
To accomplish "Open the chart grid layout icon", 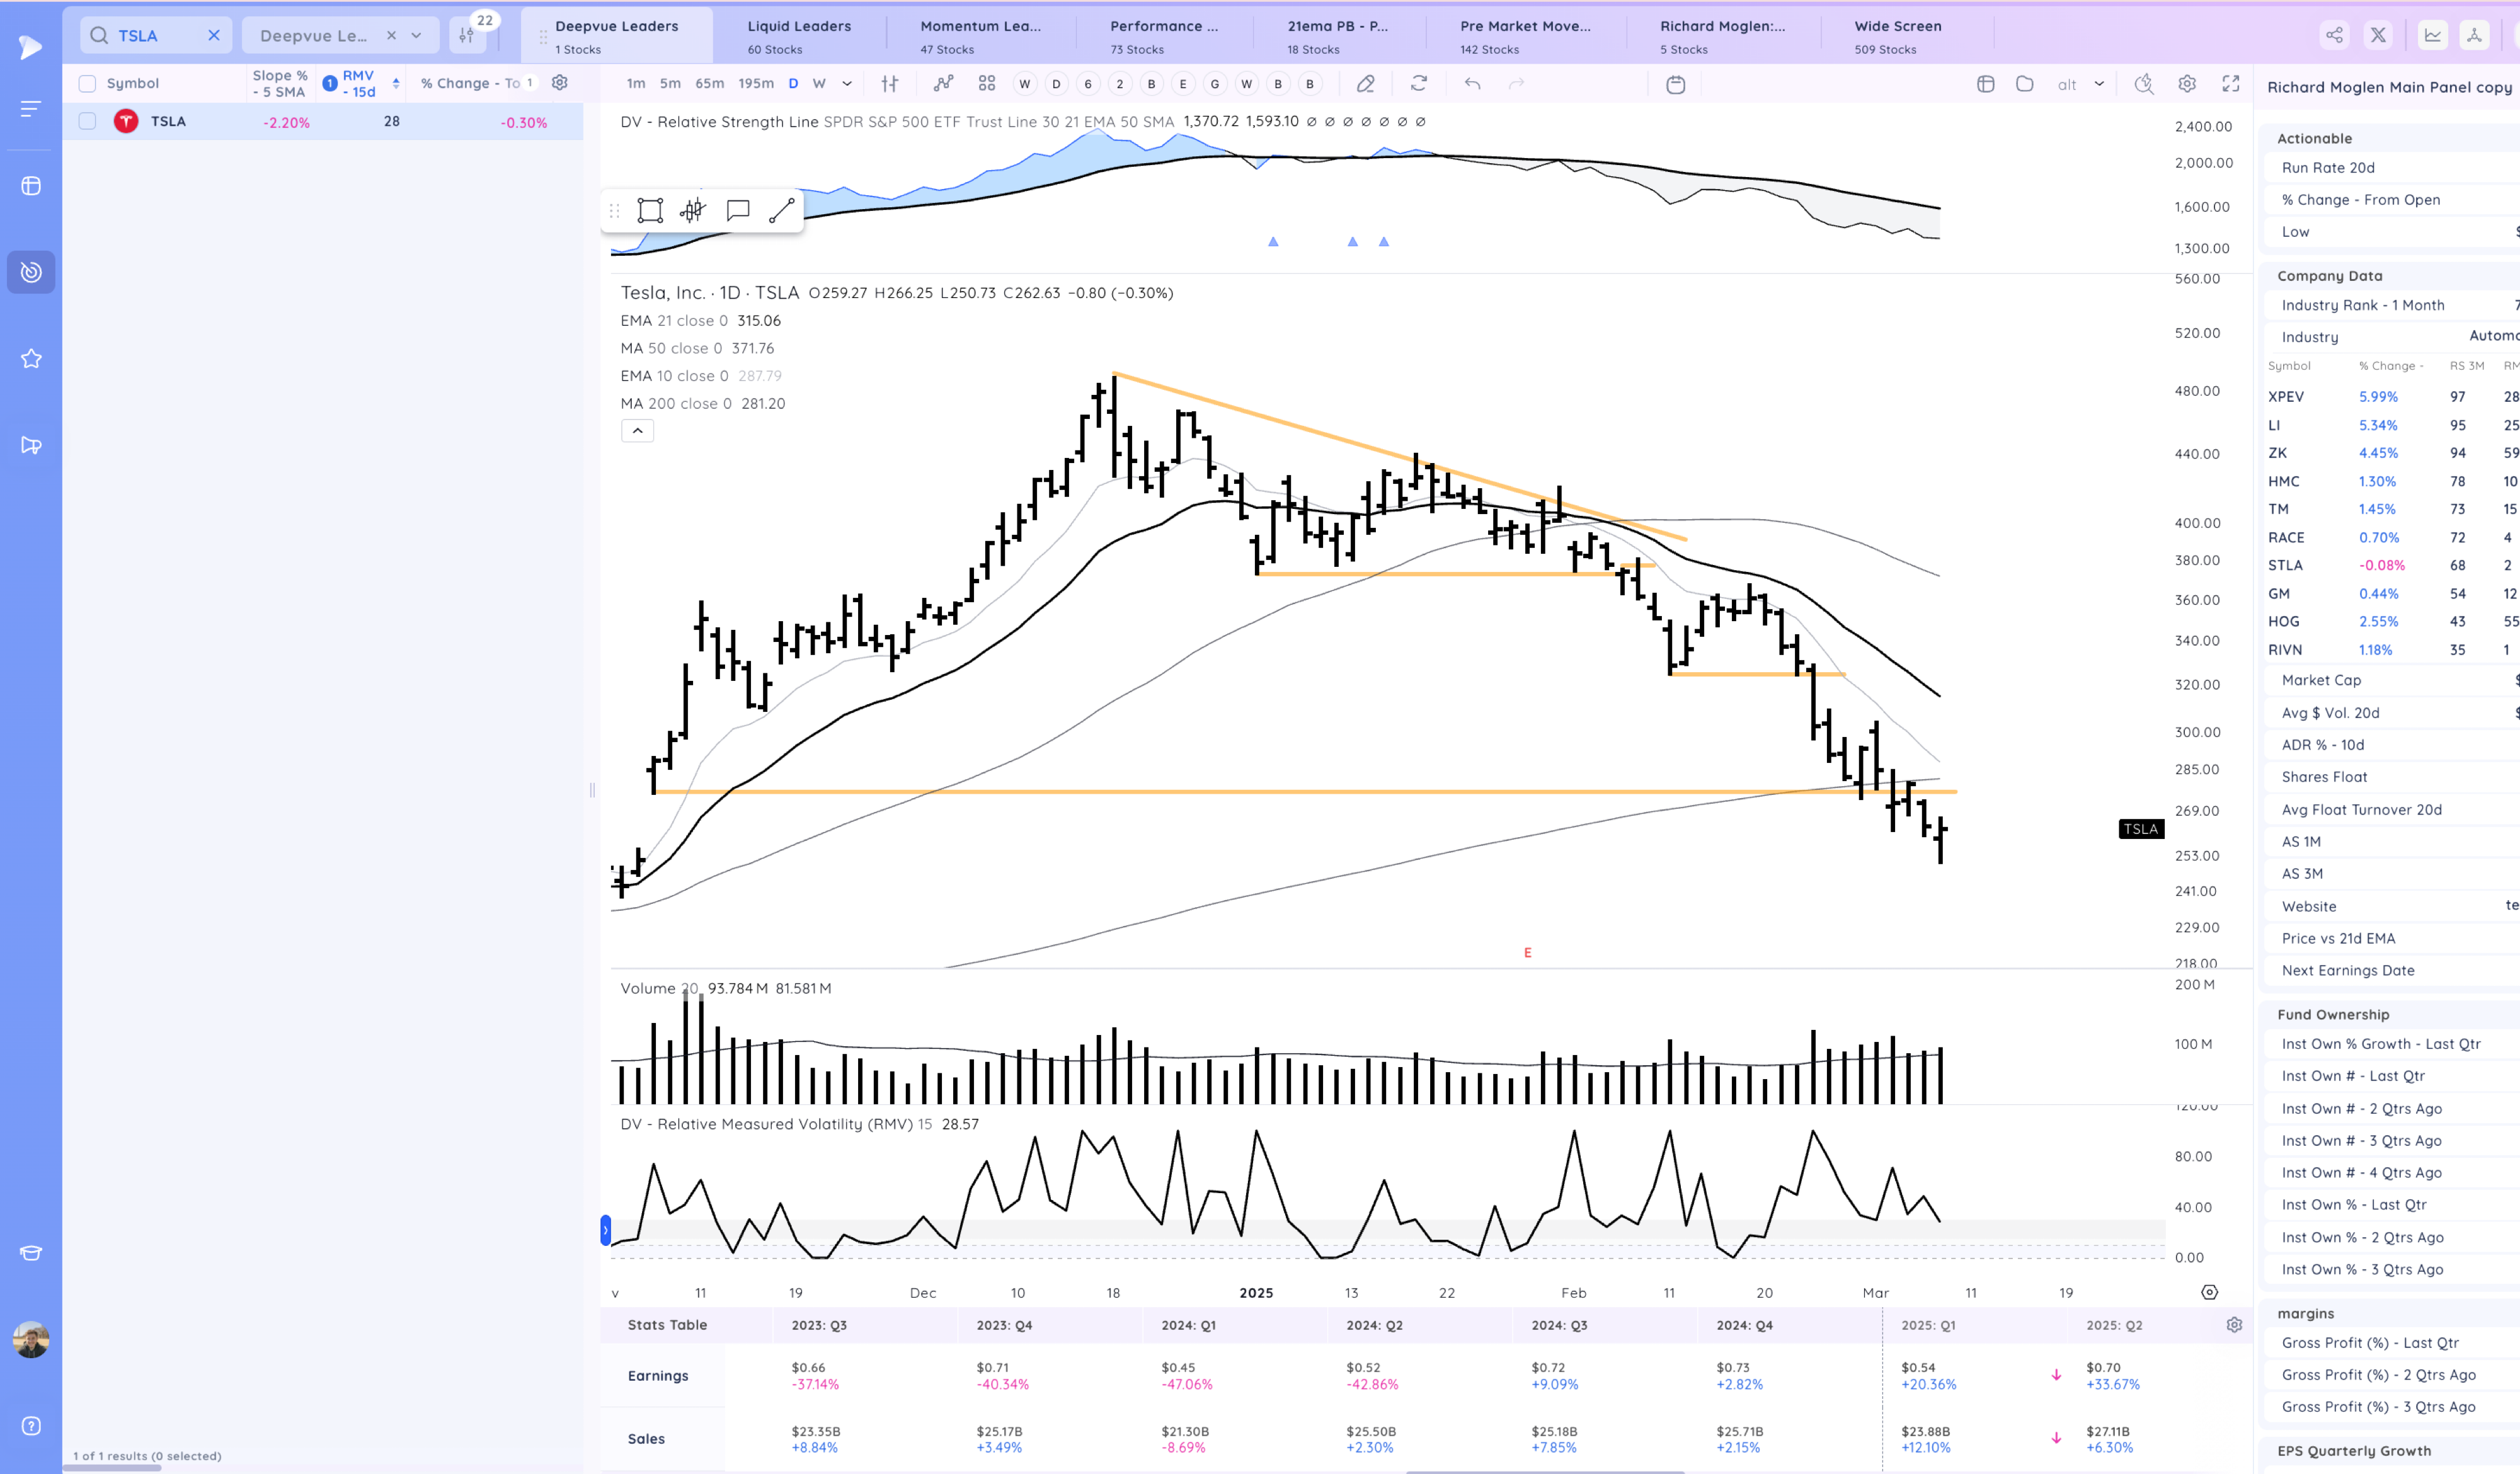I will coord(987,84).
